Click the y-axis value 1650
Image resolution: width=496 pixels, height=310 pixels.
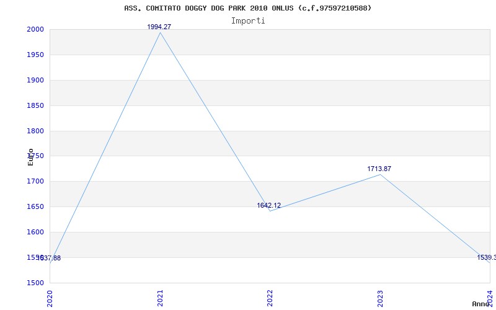point(35,206)
